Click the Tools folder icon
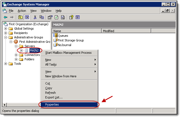 click(10, 64)
